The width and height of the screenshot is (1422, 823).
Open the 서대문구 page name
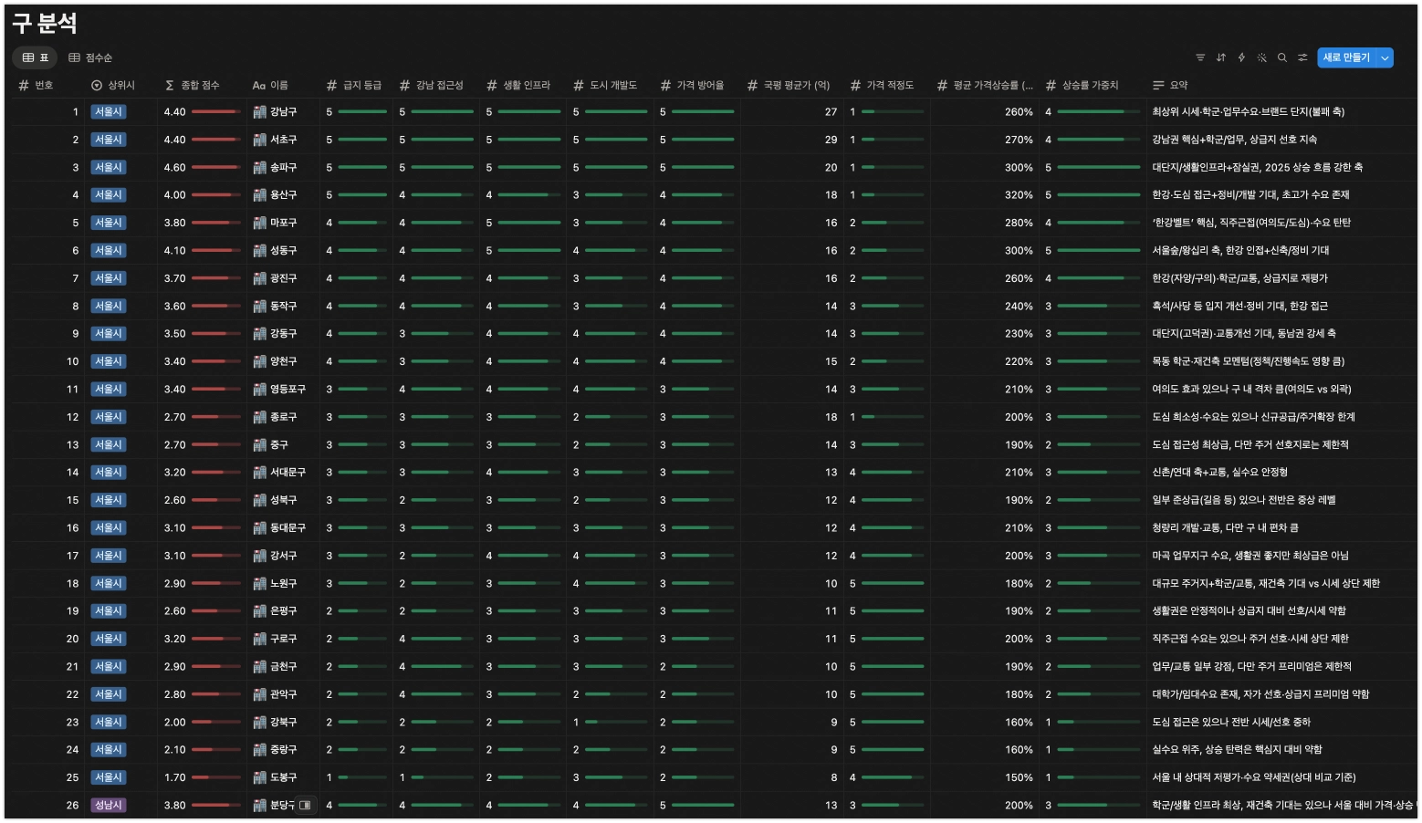pos(288,473)
